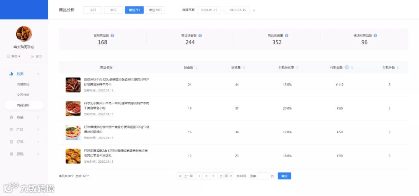
Task: Click the next page button with » arrows
Action: click(225, 176)
